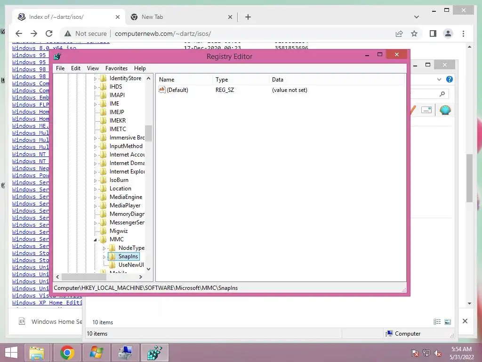
Task: Click the registry tree horizontal scrollbar thumb
Action: 84,277
